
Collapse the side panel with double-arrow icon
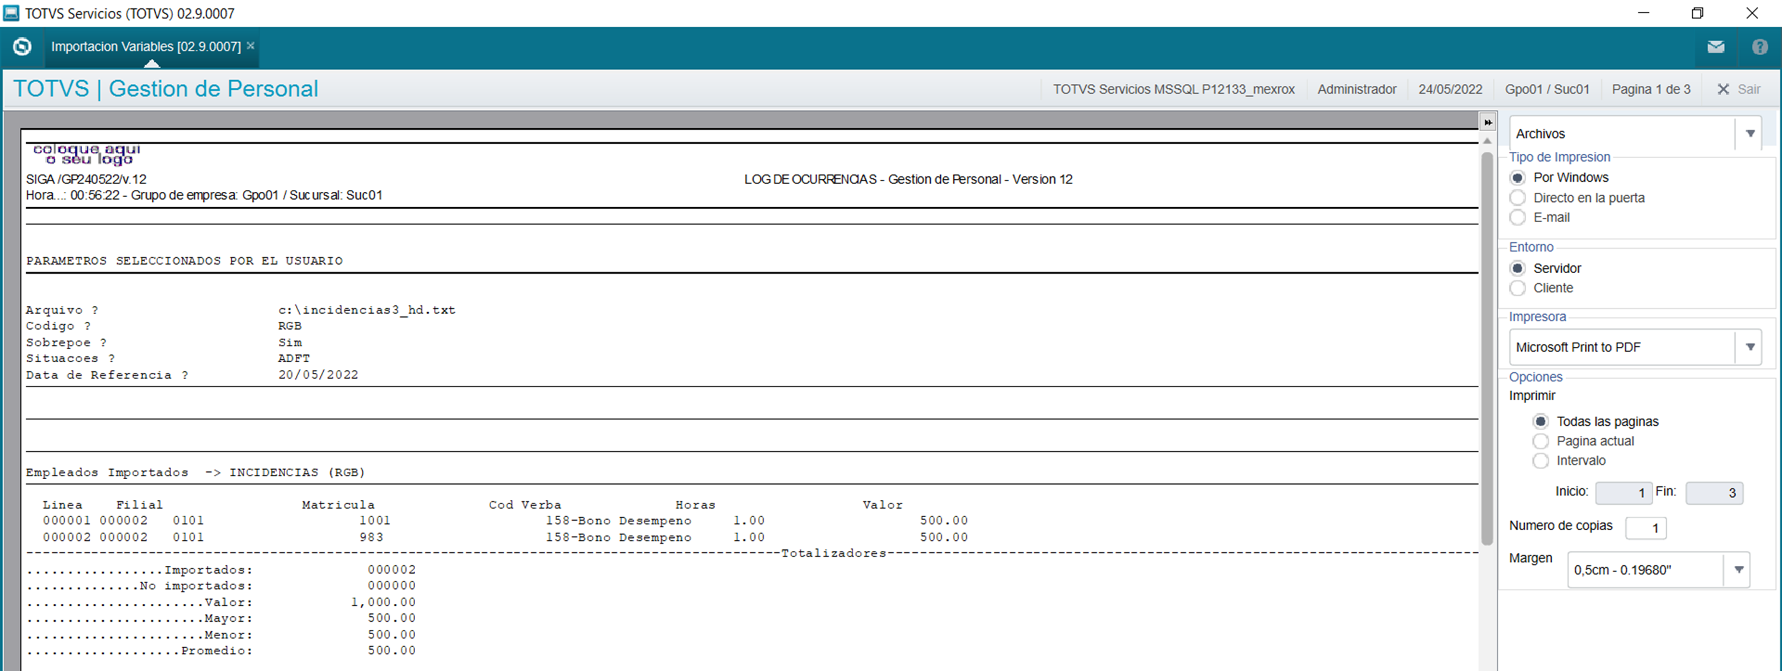pyautogui.click(x=1487, y=122)
